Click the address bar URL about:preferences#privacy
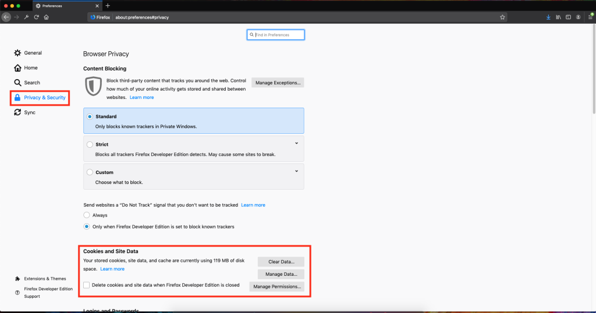Screen dimensions: 596x313 point(142,17)
